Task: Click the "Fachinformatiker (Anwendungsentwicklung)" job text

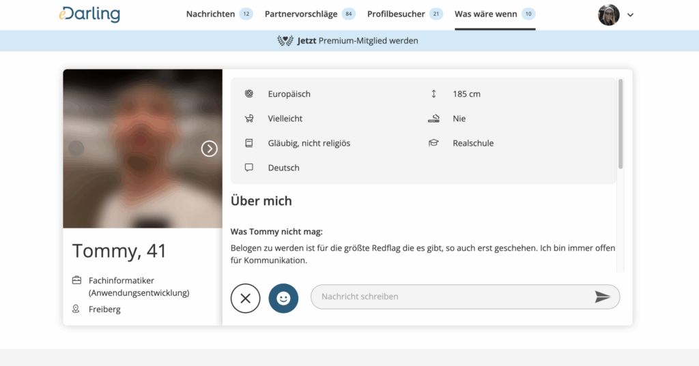Action: point(139,286)
